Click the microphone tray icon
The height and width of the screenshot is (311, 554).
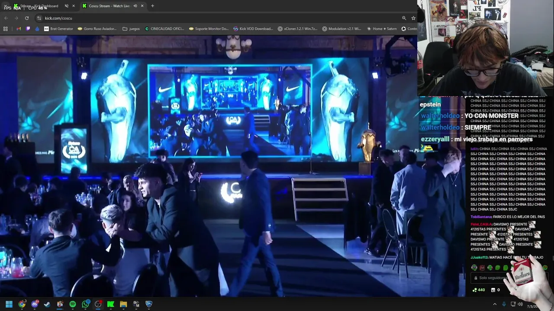tap(505, 304)
